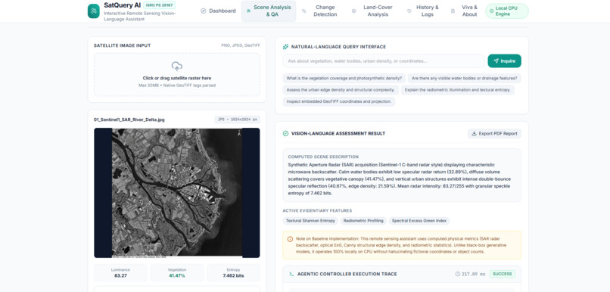Image resolution: width=610 pixels, height=292 pixels.
Task: Click the send icon in Inquire button
Action: (x=496, y=61)
